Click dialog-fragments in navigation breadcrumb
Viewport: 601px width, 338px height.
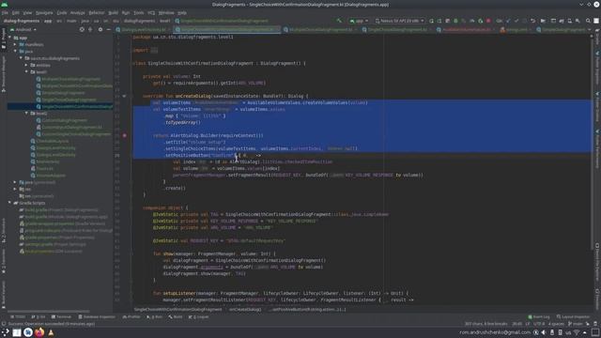tap(22, 21)
